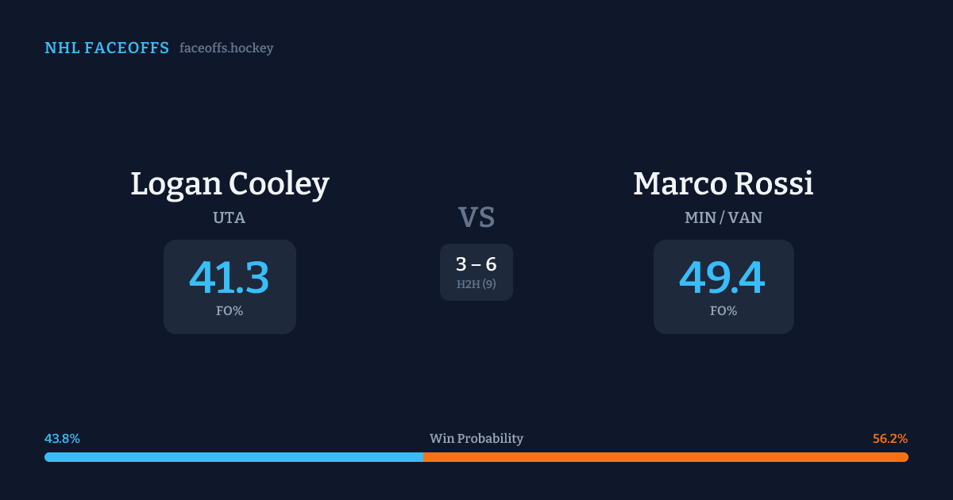Click the 43.8% win probability value
Viewport: 953px width, 500px height.
(x=62, y=438)
